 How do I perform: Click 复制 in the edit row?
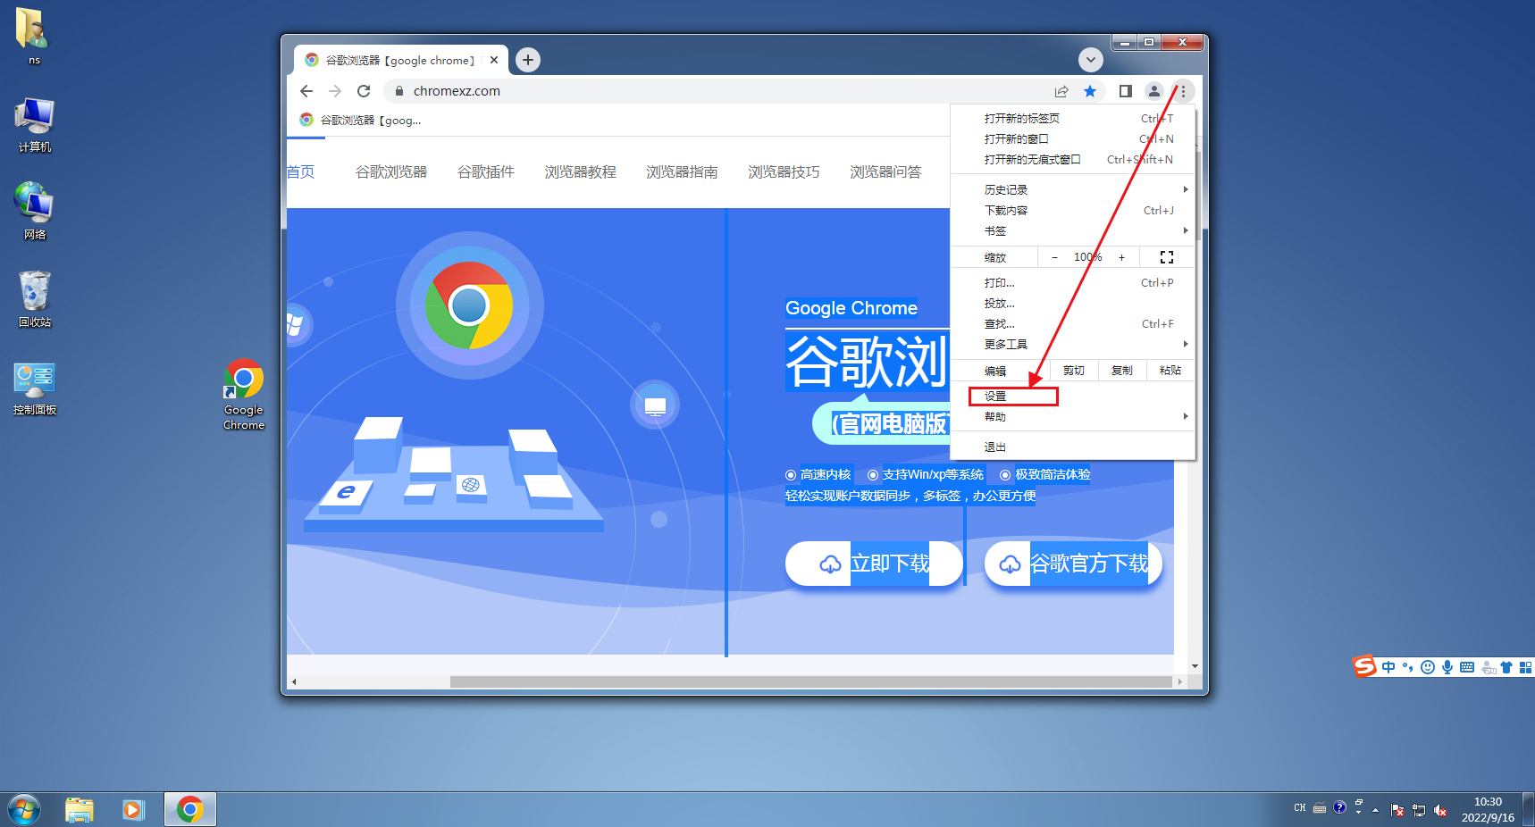(x=1122, y=371)
